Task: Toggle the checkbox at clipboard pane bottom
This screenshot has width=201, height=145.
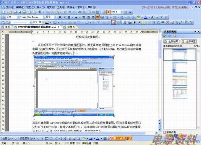Action: coord(165,132)
